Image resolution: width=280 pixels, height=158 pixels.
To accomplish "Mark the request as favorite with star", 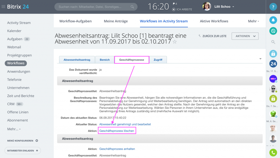I will (175, 42).
